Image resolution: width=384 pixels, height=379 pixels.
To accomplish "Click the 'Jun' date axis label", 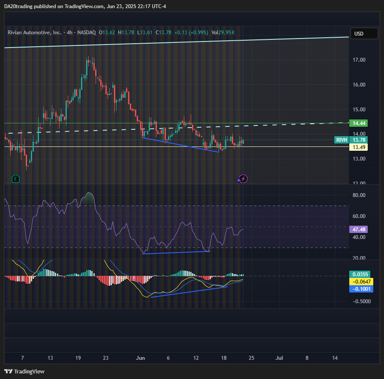I will (140, 358).
